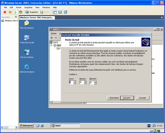Click the Jours input field
The width and height of the screenshot is (165, 133).
(x=71, y=82)
